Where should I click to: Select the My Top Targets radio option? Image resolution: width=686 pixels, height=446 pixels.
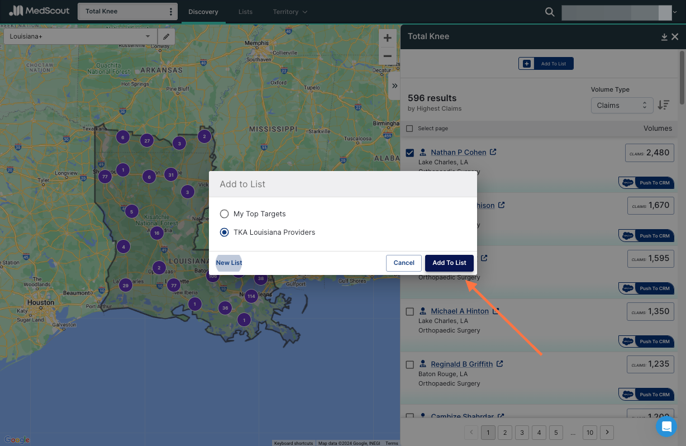(x=224, y=213)
